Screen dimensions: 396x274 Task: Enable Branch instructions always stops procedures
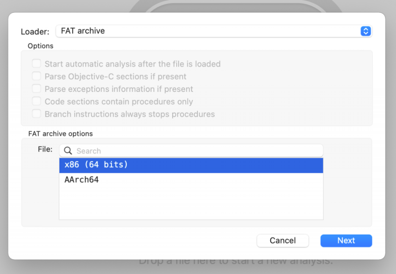[36, 114]
